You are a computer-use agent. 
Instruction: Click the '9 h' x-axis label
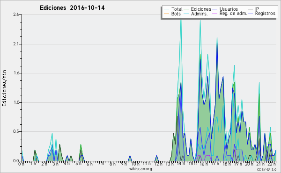[x=124, y=164]
